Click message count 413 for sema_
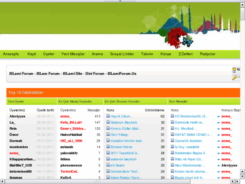Viewport: 245px width, 184px height. point(97,116)
